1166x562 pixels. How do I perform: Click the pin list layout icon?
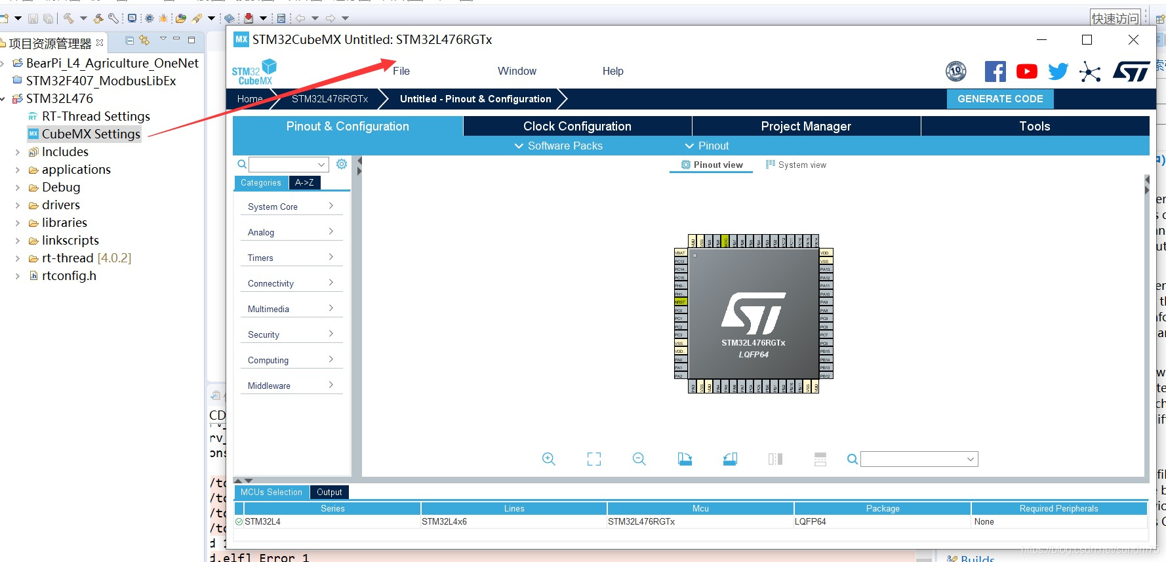click(820, 459)
